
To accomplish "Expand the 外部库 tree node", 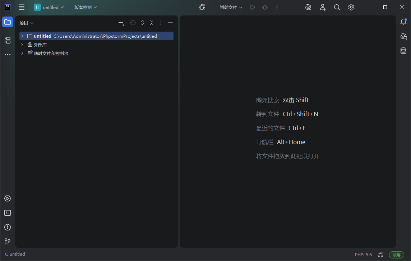I will tap(22, 44).
